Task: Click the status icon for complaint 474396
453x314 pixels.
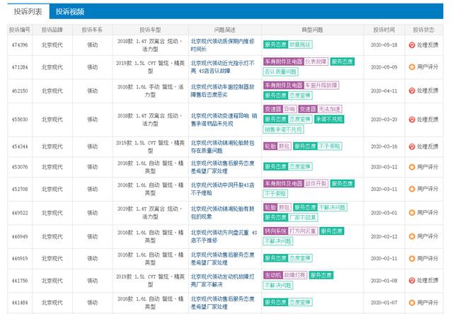Action: coord(412,45)
